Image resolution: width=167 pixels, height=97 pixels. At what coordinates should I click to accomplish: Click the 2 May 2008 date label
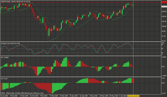94,96
